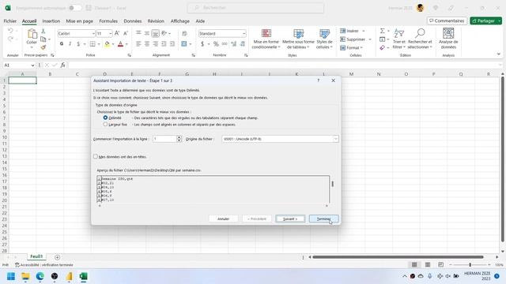Toggle underline (S) formatting
The width and height of the screenshot is (506, 284).
pos(78,44)
